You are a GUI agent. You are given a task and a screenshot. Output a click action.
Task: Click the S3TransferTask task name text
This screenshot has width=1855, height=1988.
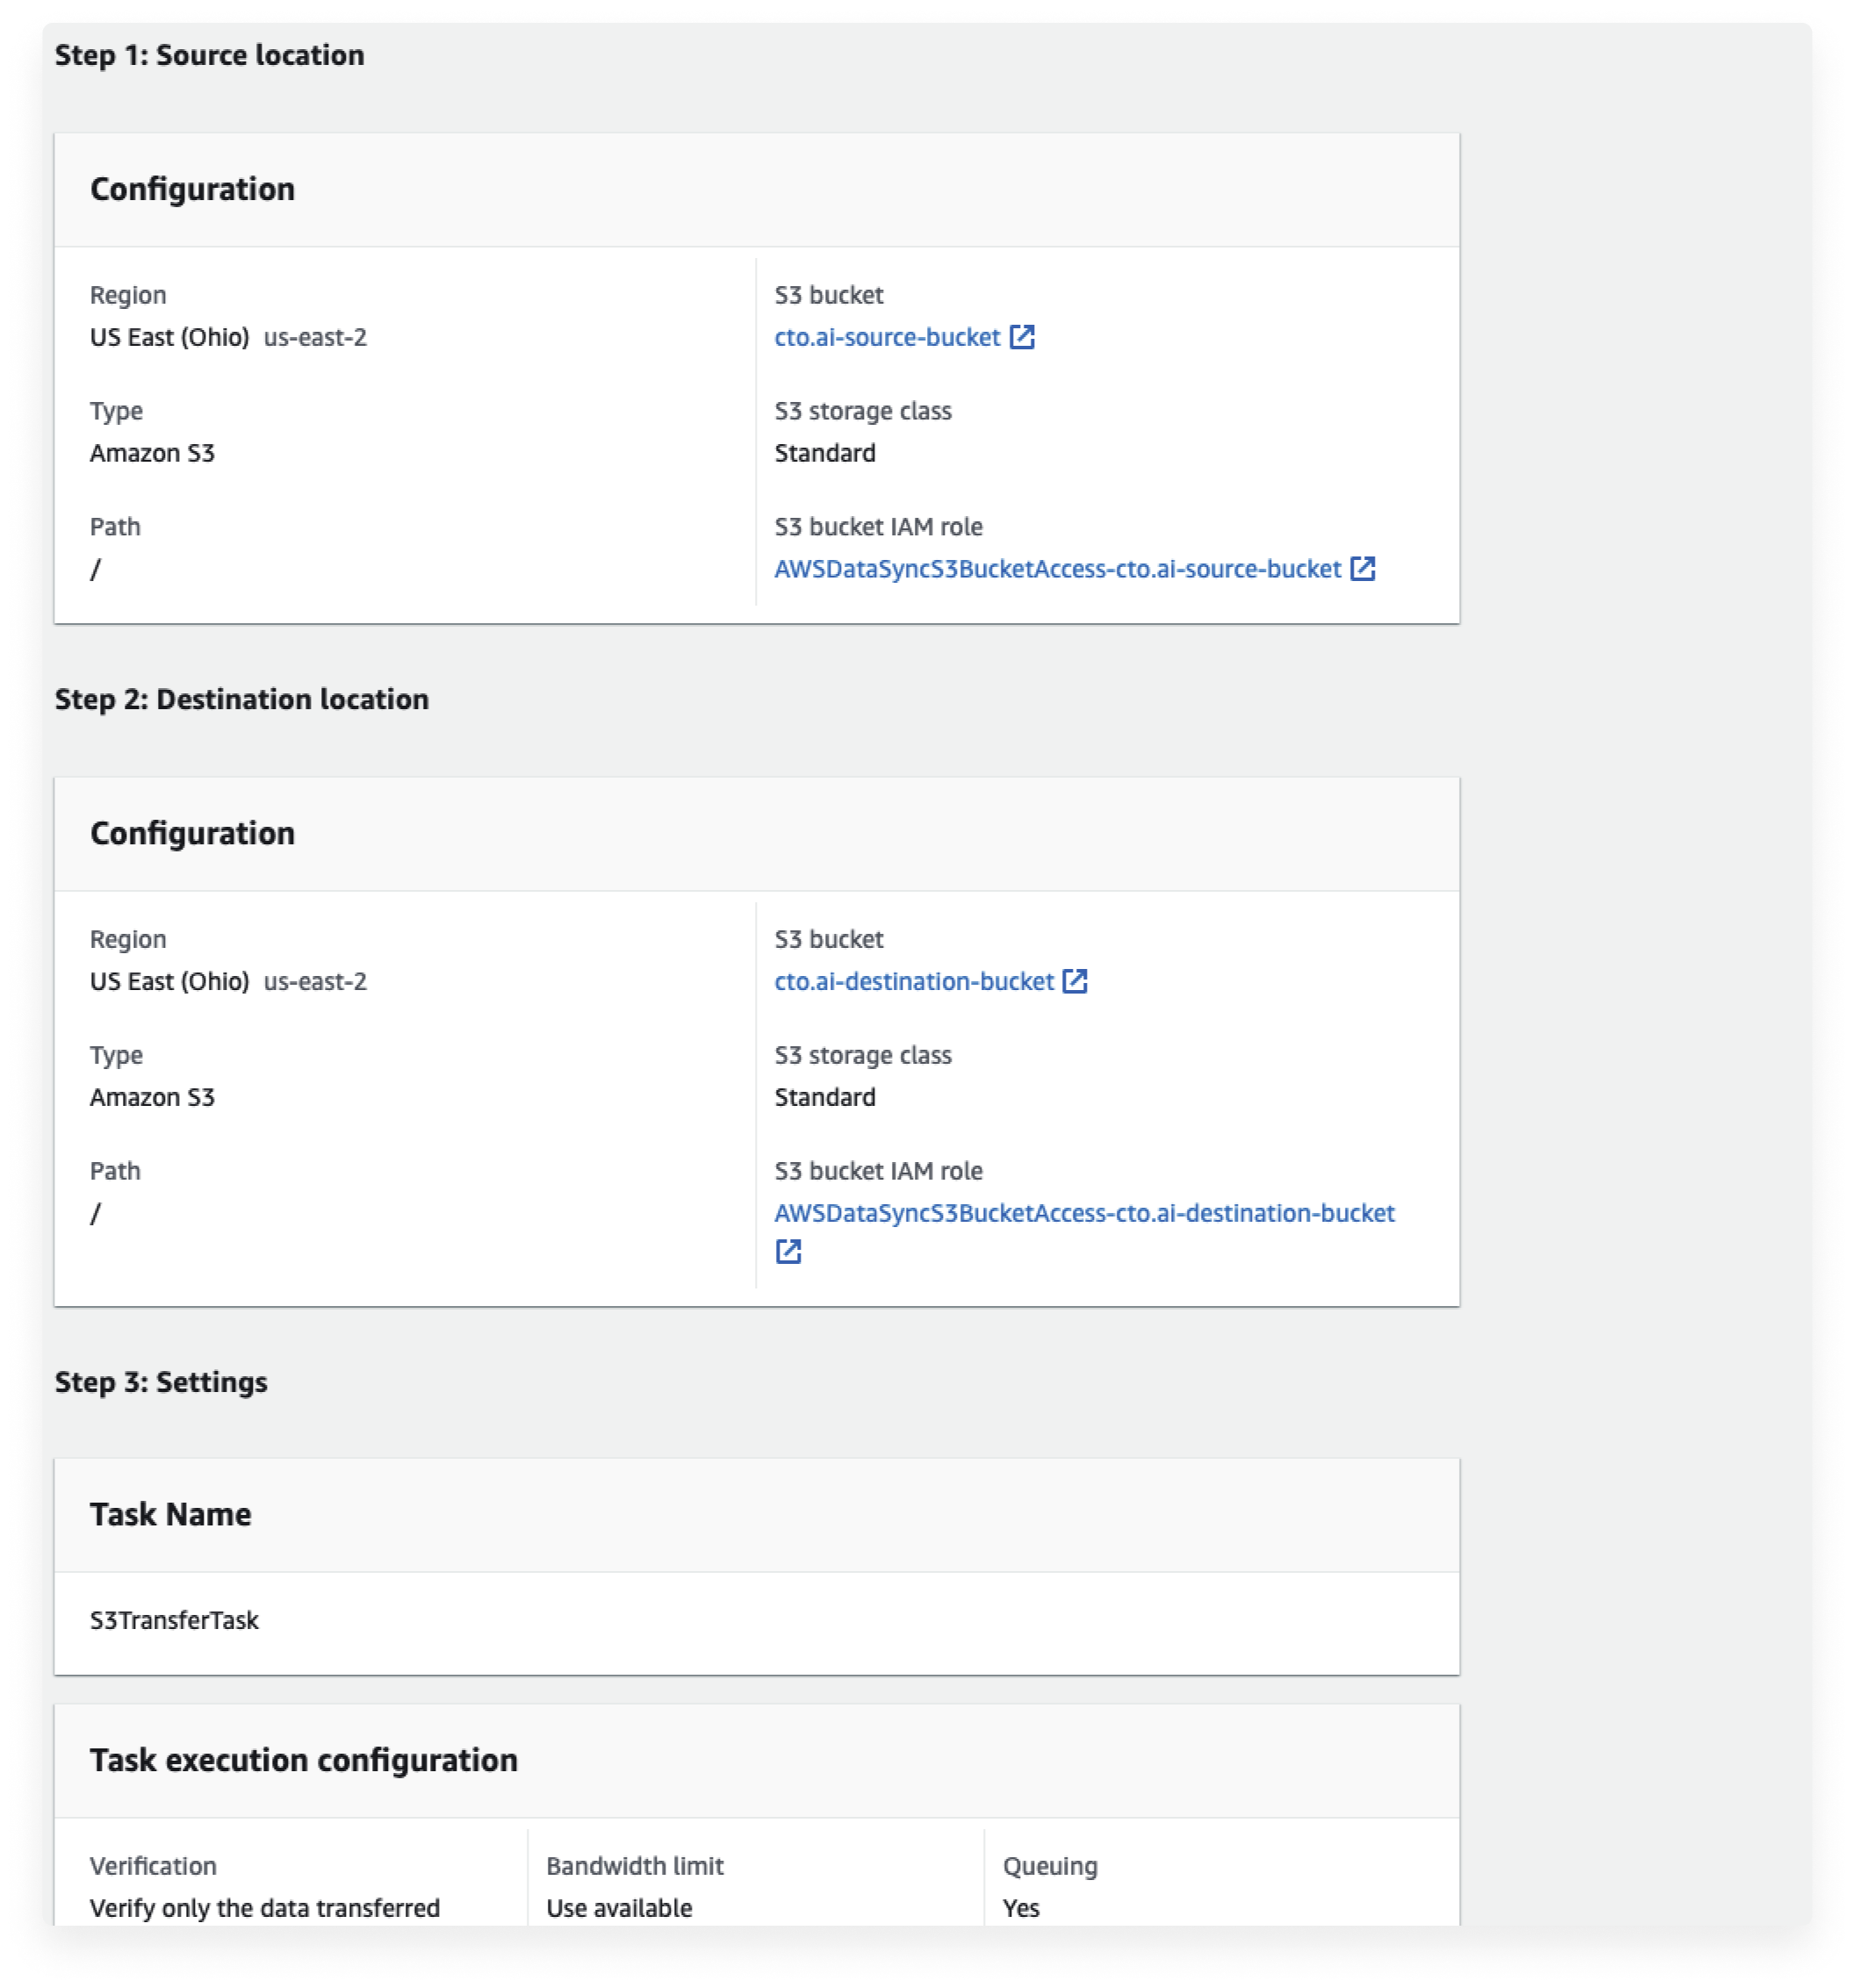coord(174,1620)
